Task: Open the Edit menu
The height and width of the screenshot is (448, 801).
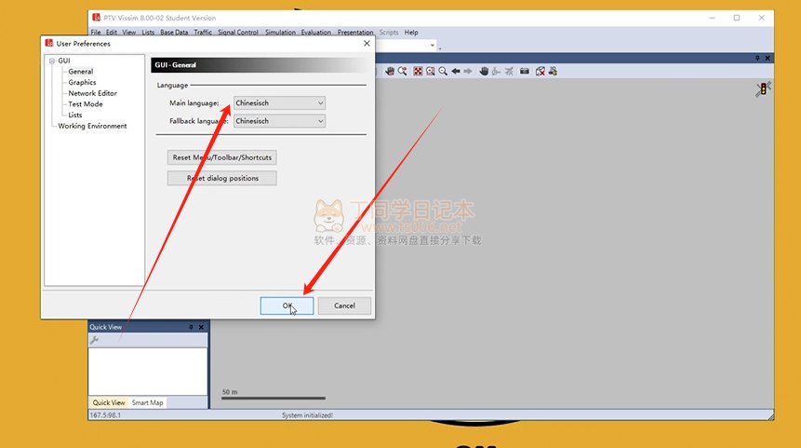Action: (112, 33)
